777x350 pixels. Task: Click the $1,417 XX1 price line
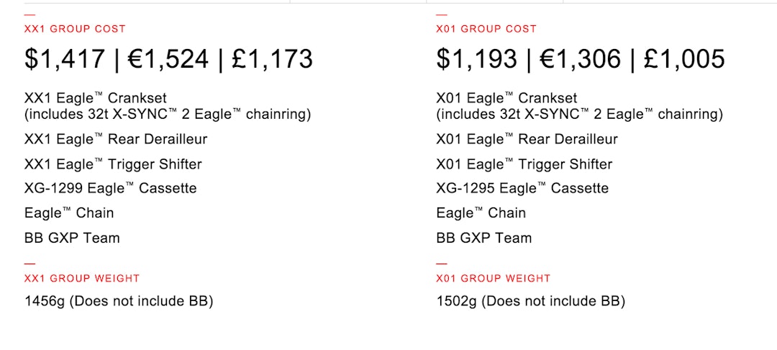[x=168, y=59]
